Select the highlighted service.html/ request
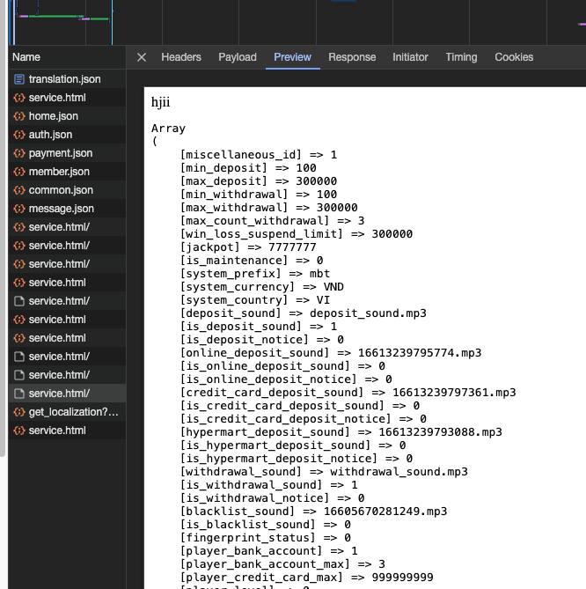Viewport: 586px width, 589px height. point(67,394)
